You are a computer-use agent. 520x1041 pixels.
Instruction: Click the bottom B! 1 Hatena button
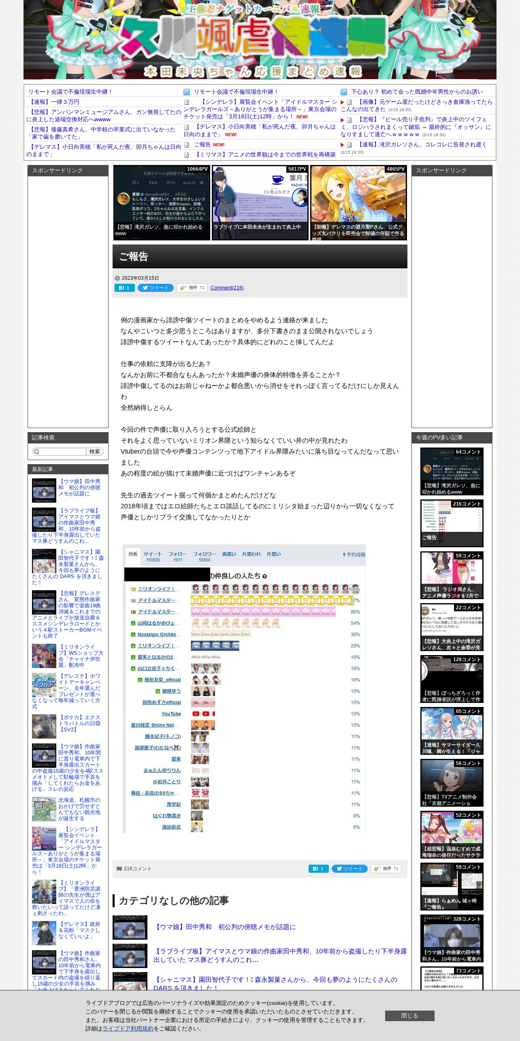tap(318, 869)
